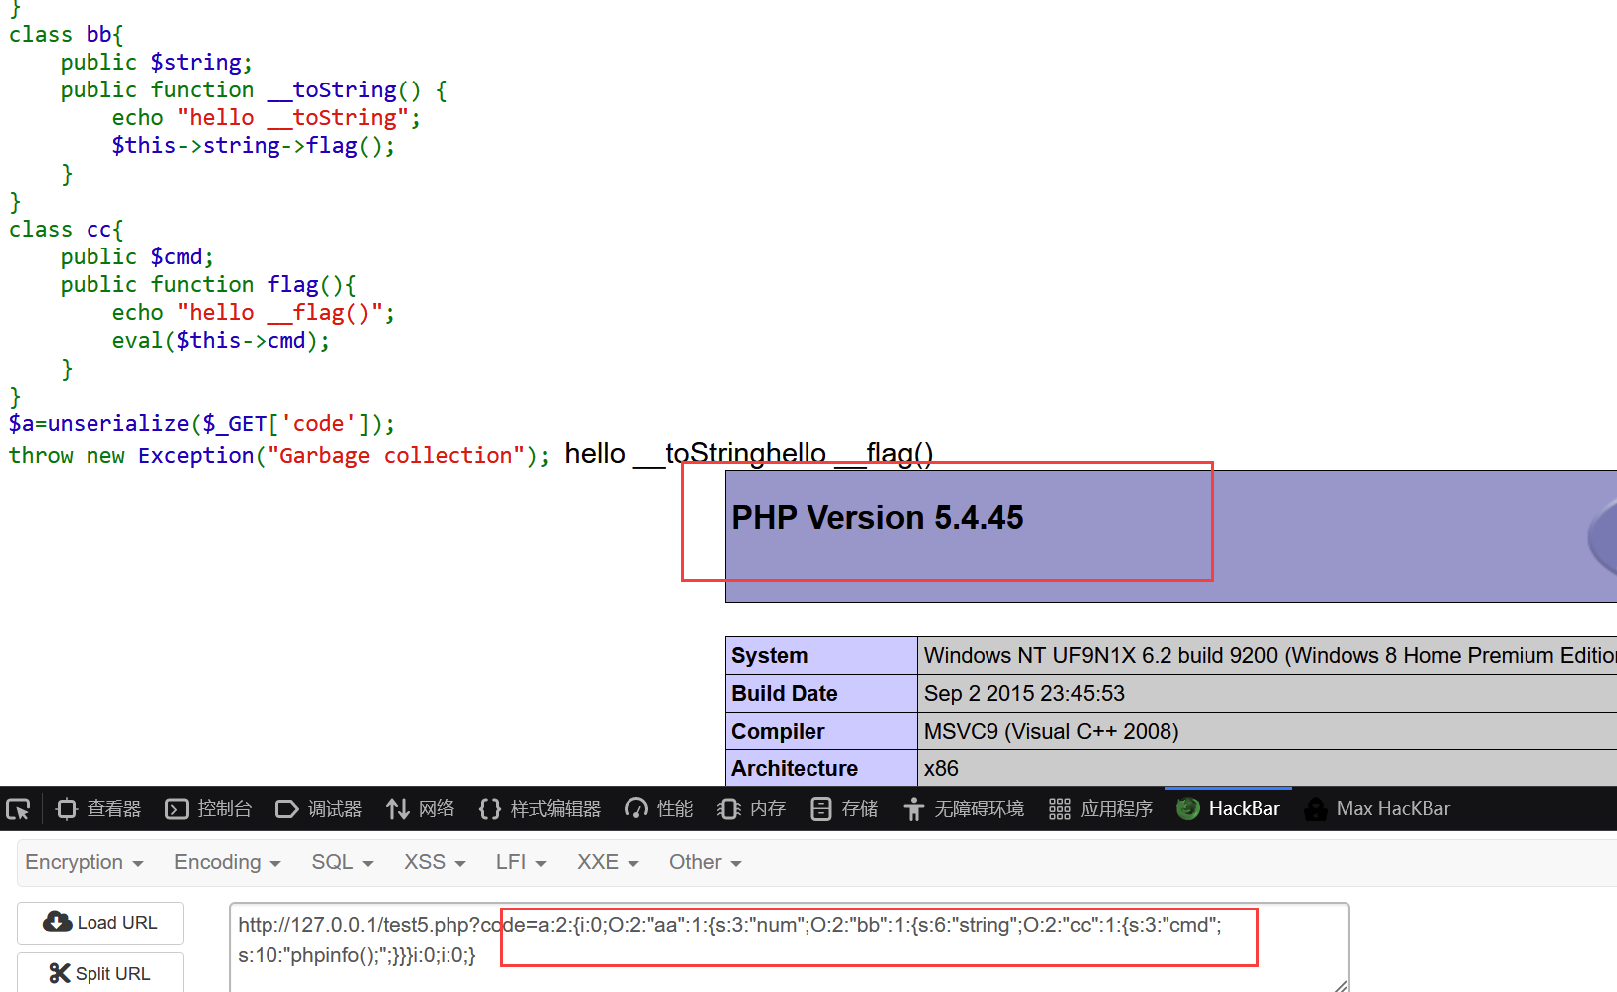Click the Memory chip icon

[x=729, y=809]
